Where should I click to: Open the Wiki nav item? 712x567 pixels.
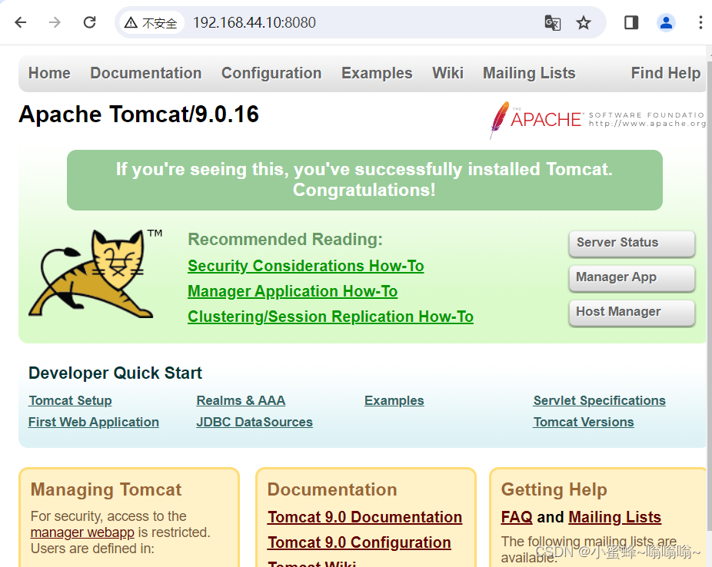coord(447,73)
